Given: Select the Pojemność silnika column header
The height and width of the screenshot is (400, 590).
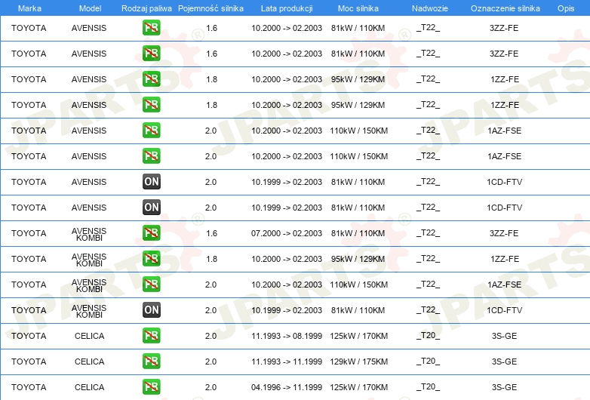Looking at the screenshot, I should tap(210, 8).
